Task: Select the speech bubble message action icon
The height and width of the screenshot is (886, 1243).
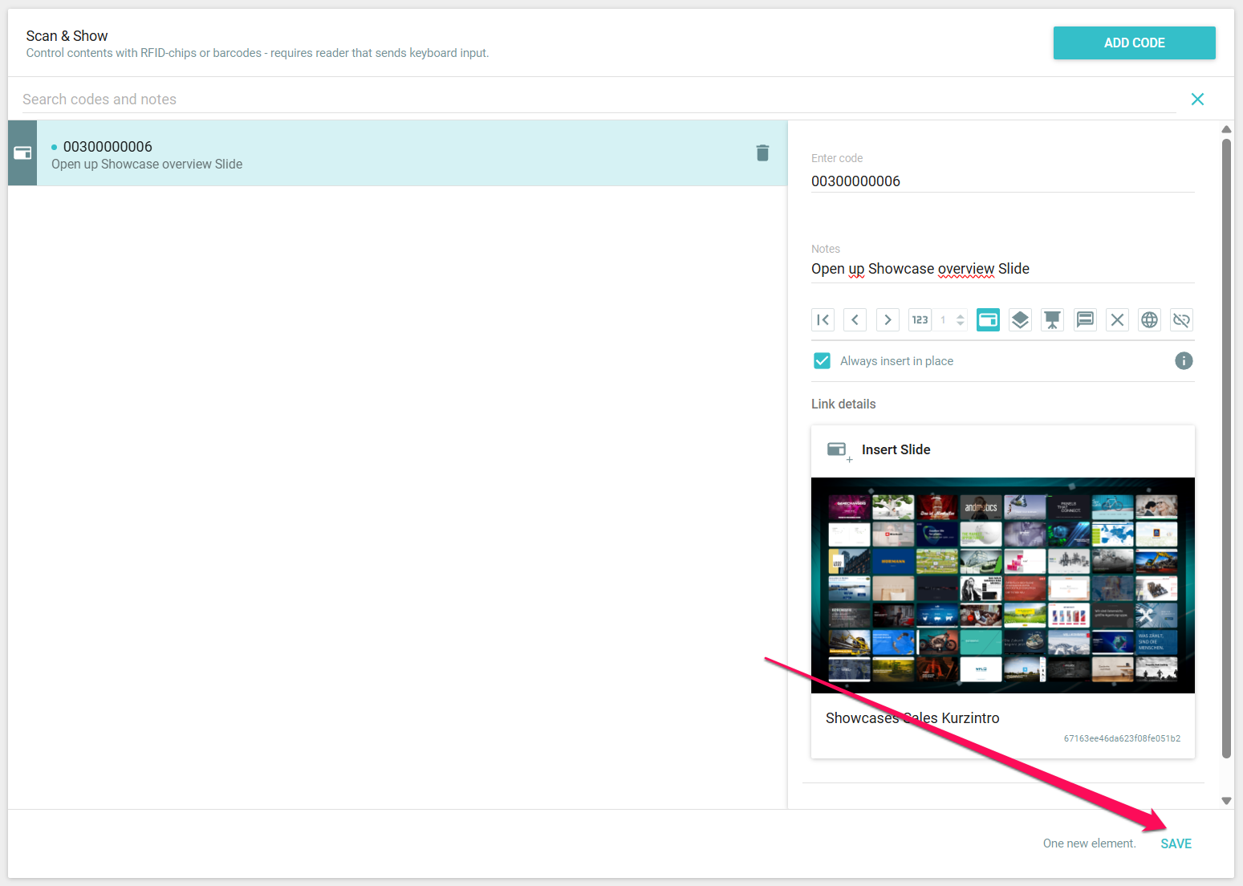Action: pyautogui.click(x=1085, y=320)
